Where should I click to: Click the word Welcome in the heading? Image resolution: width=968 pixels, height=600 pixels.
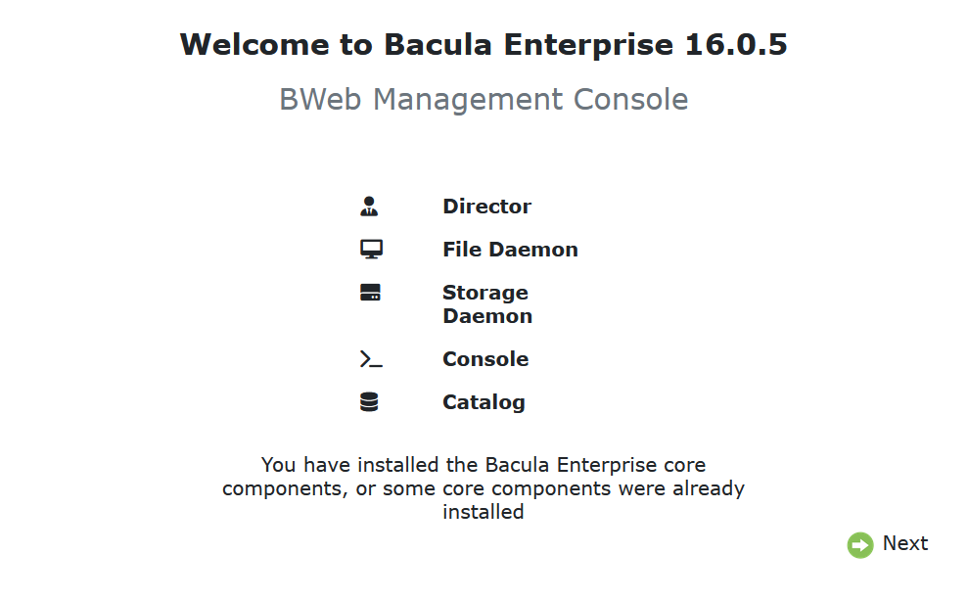click(x=254, y=44)
